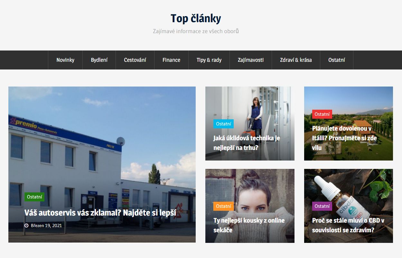Click the Top články site title
402x258 pixels.
[x=196, y=18]
